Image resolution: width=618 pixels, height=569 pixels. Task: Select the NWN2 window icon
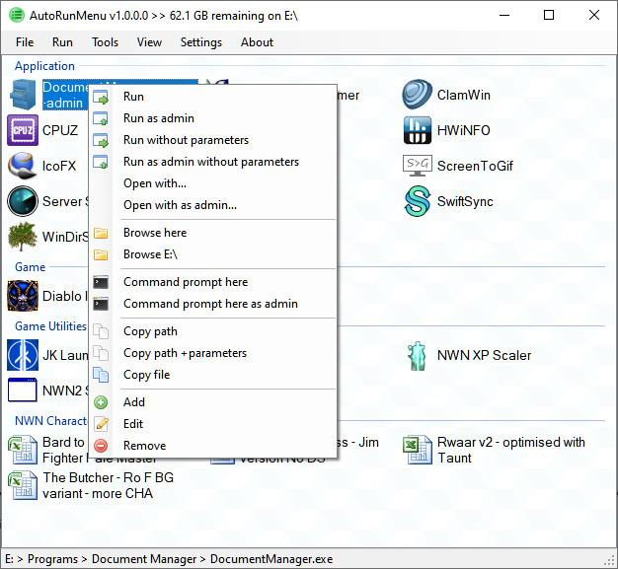(x=23, y=391)
